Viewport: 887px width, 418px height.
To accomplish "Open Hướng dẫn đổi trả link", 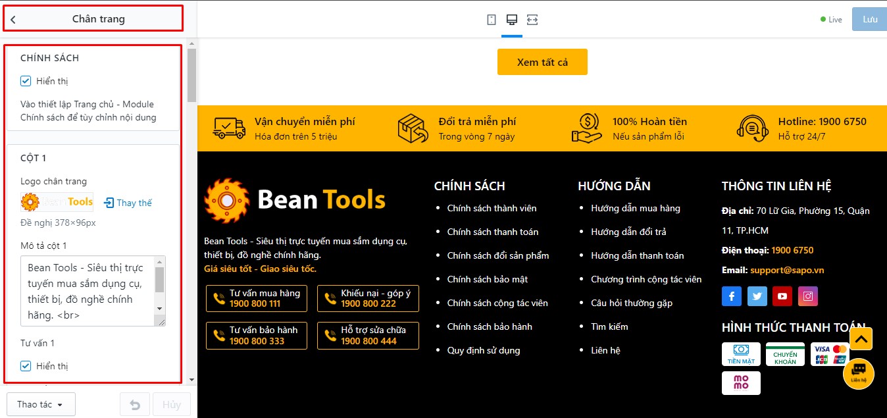I will coord(628,232).
